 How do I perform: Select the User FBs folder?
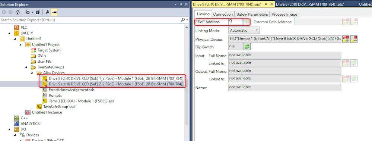tap(44, 61)
